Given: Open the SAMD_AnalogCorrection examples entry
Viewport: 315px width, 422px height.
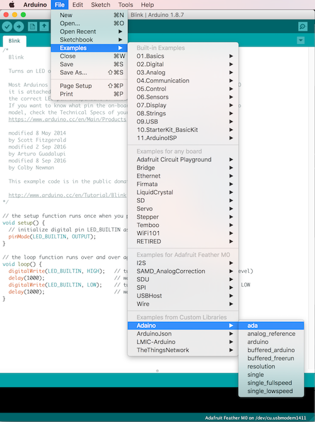Looking at the screenshot, I should [183, 271].
